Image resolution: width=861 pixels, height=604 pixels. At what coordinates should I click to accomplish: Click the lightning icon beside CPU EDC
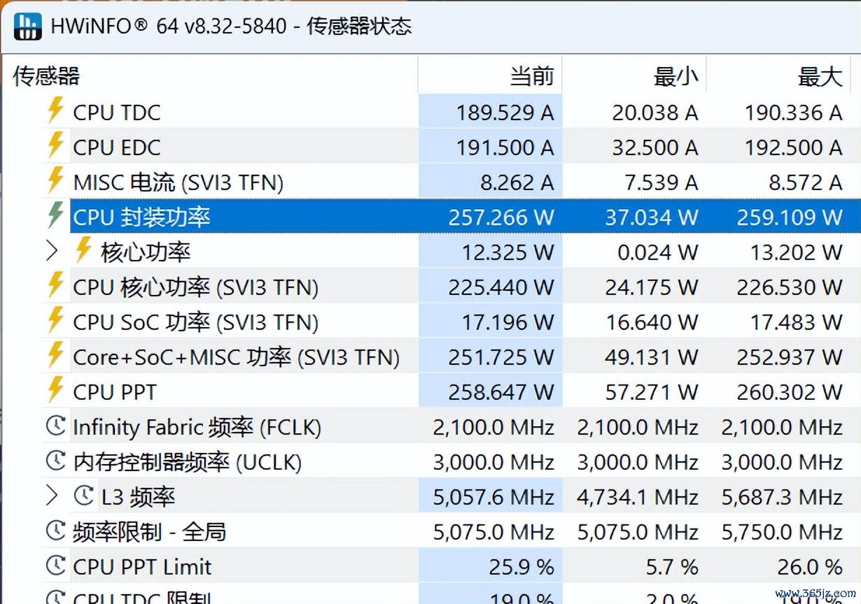(x=55, y=145)
